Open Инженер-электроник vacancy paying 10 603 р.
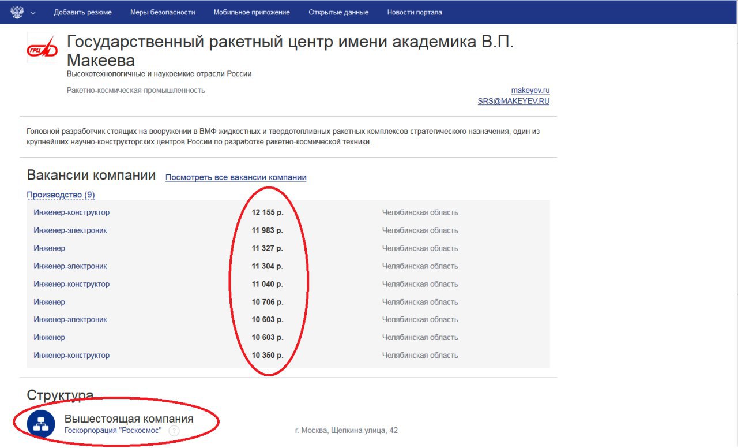Image resolution: width=738 pixels, height=448 pixels. click(x=70, y=319)
